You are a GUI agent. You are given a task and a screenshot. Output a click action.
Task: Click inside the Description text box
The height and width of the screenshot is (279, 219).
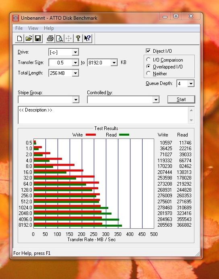(103, 115)
